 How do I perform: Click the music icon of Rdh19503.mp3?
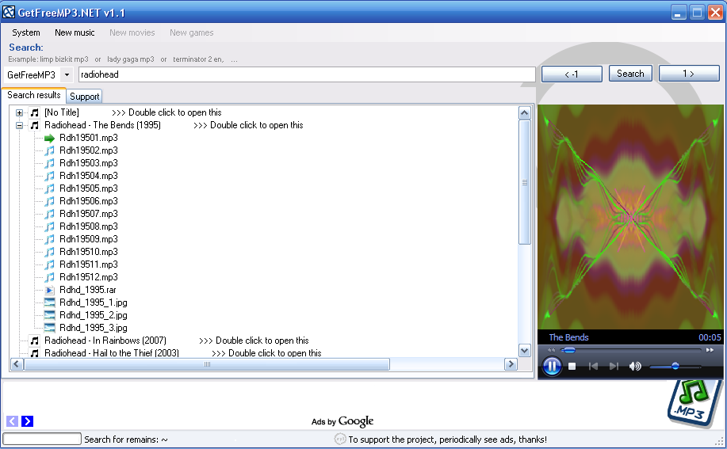[x=50, y=163]
